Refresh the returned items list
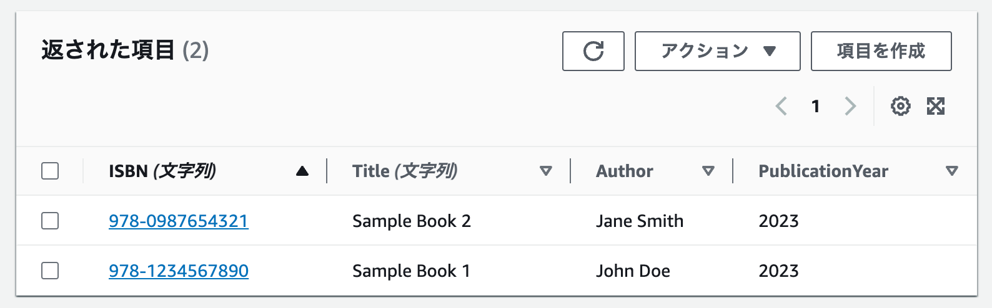This screenshot has height=308, width=992. pos(593,51)
